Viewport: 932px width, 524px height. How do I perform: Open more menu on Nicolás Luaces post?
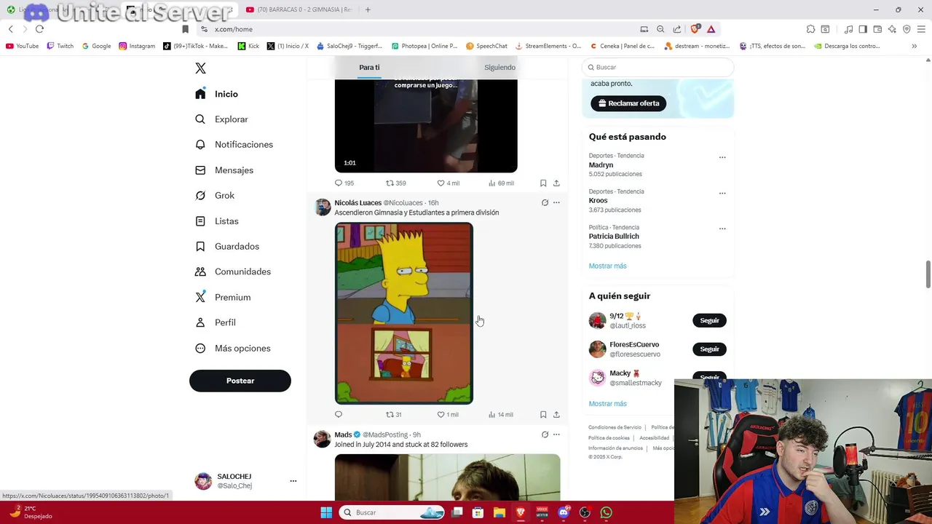click(x=556, y=203)
